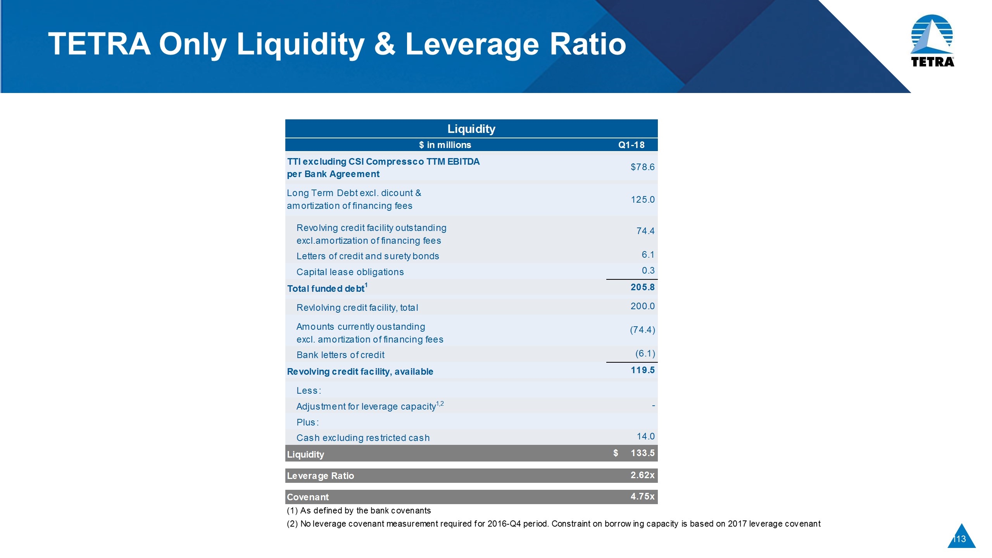Click the '$ in millions' column header
This screenshot has height=558, width=992.
[x=445, y=145]
